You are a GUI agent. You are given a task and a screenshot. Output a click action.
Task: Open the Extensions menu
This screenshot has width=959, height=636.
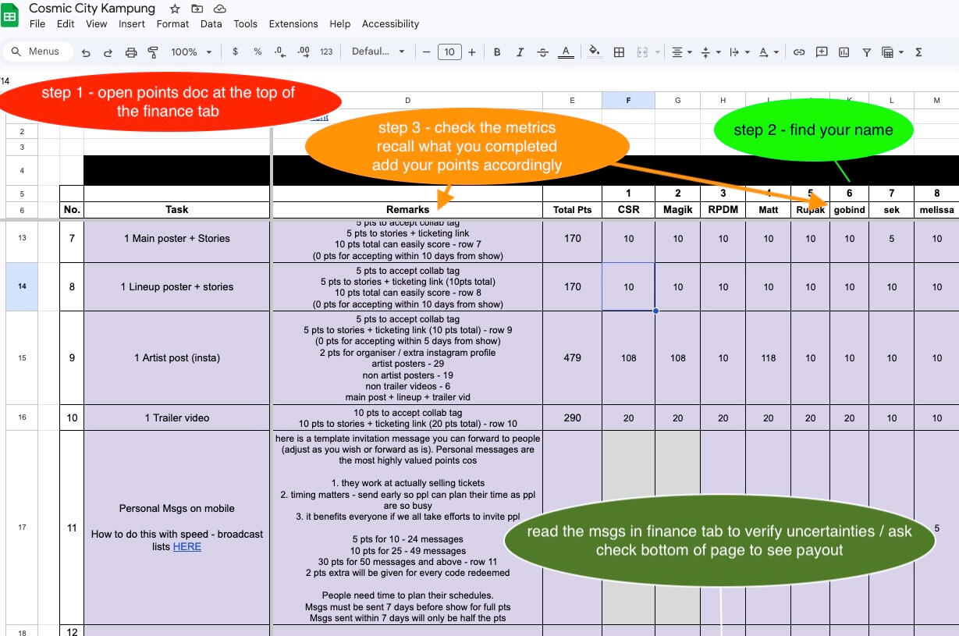(x=293, y=24)
